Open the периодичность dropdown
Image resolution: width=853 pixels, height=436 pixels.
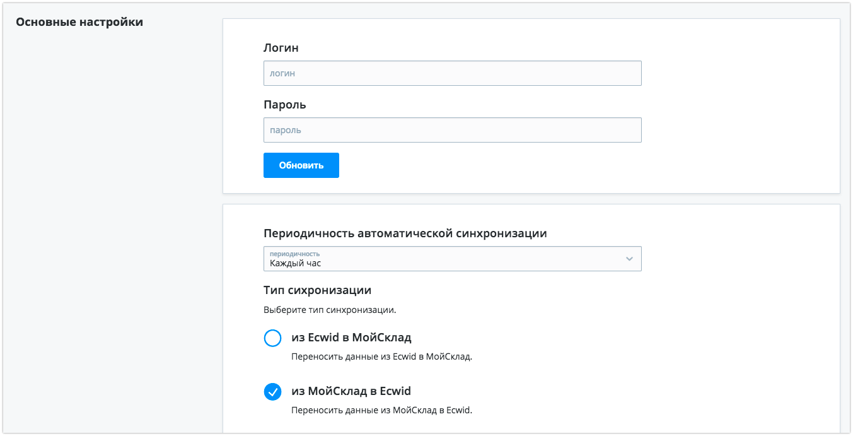pyautogui.click(x=452, y=259)
